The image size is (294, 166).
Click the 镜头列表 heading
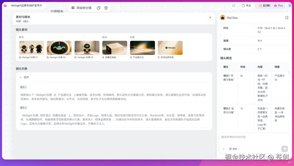click(x=22, y=69)
